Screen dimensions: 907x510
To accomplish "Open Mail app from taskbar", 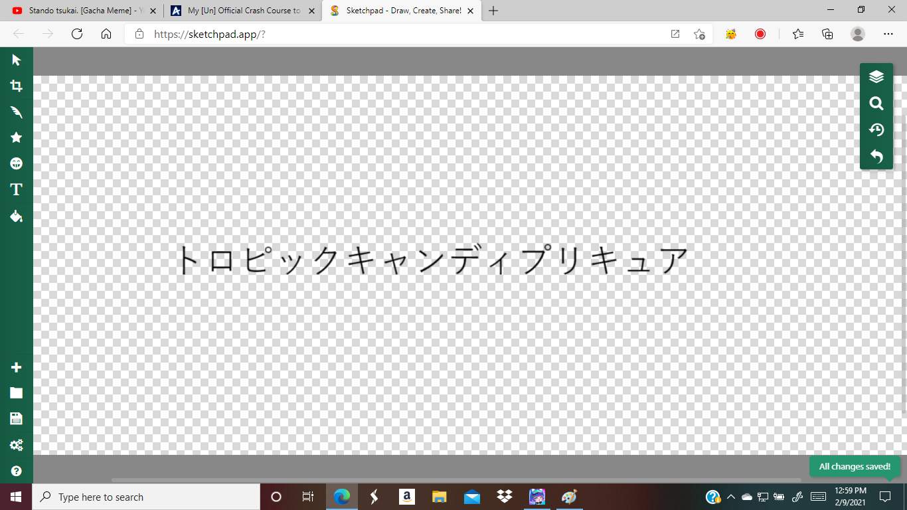I will [x=472, y=497].
